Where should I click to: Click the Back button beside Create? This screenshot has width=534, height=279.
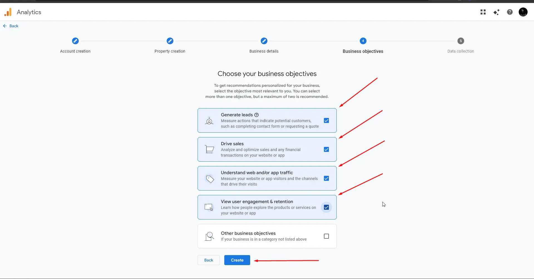pos(209,260)
